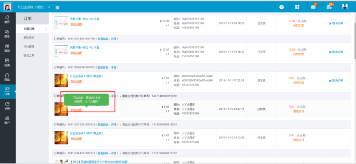Open 物流工具 logistics tools item
Image resolution: width=356 pixels, height=164 pixels.
click(29, 55)
